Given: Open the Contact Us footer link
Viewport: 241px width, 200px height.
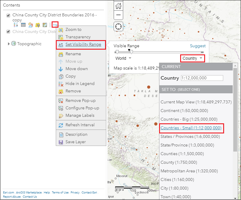Looking at the screenshot, I should point(30,197).
